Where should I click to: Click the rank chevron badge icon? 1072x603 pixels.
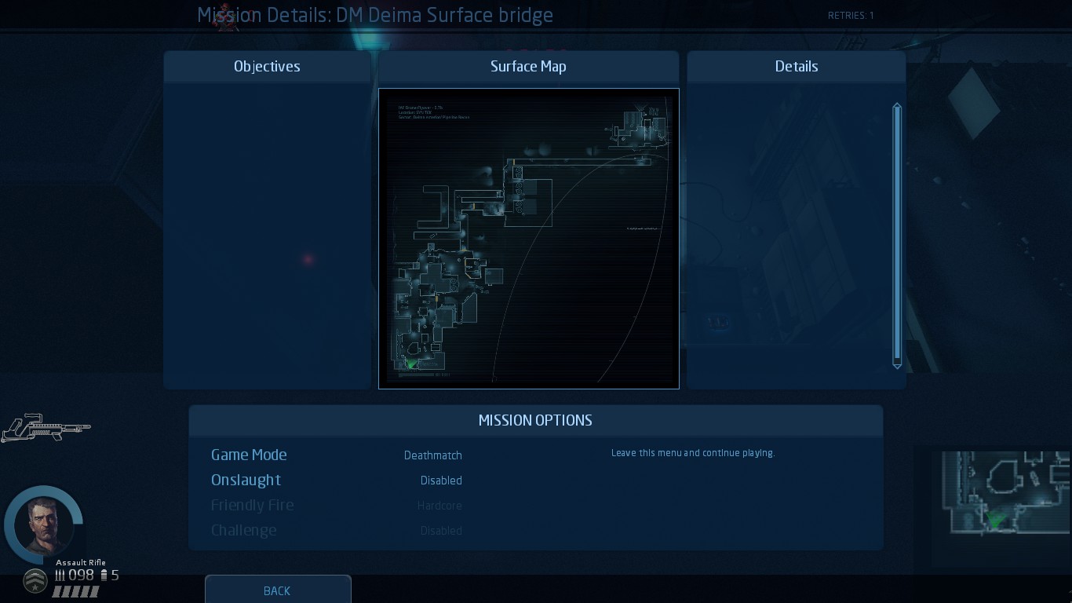pyautogui.click(x=35, y=581)
